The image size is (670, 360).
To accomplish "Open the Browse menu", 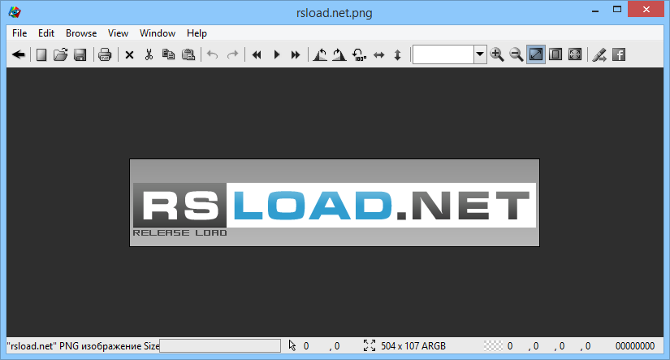I will (81, 33).
